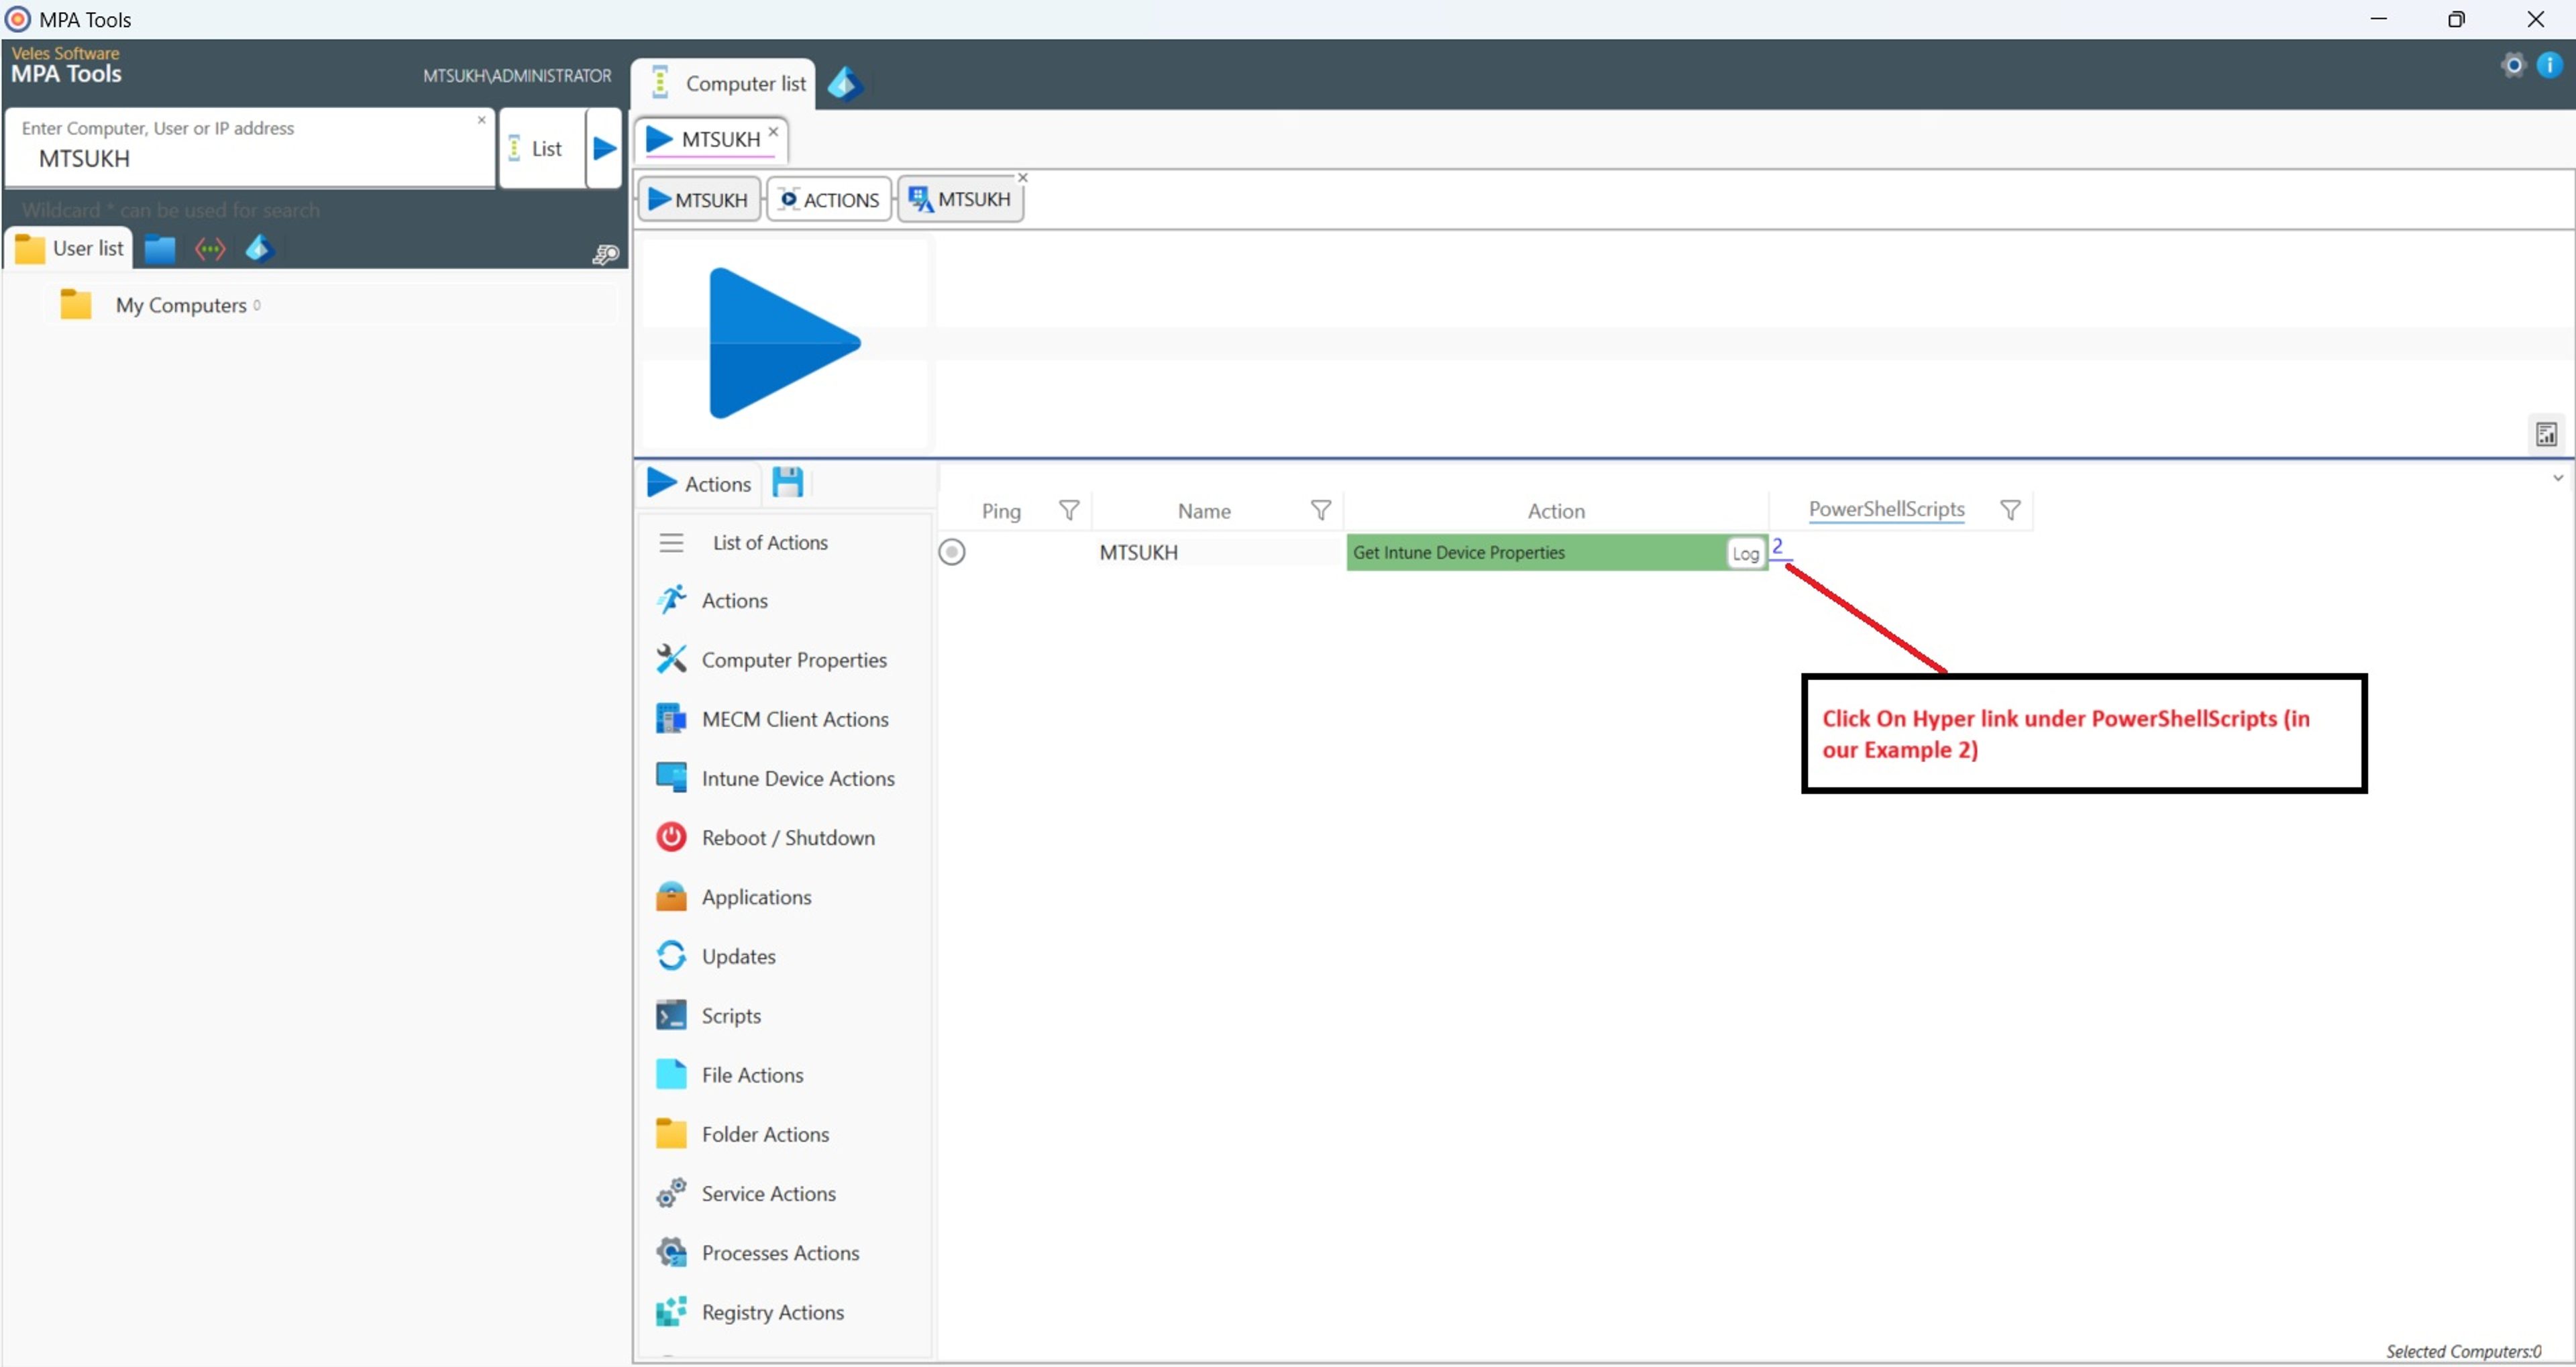
Task: Click the List button beside search field
Action: (x=541, y=149)
